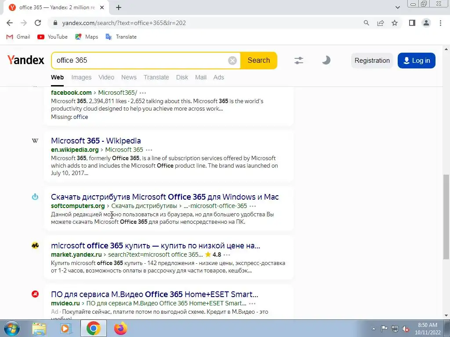Click the Yandex logo
450x337 pixels.
[26, 60]
